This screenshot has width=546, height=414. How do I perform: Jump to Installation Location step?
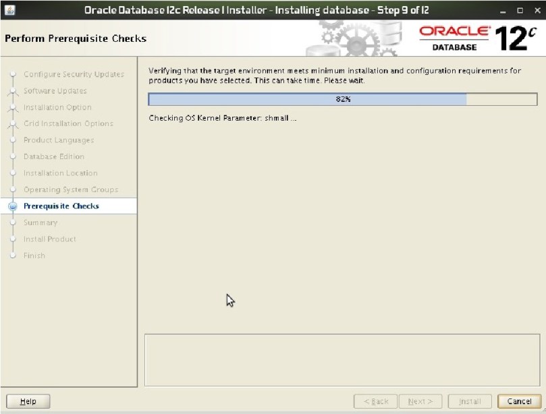pos(61,173)
